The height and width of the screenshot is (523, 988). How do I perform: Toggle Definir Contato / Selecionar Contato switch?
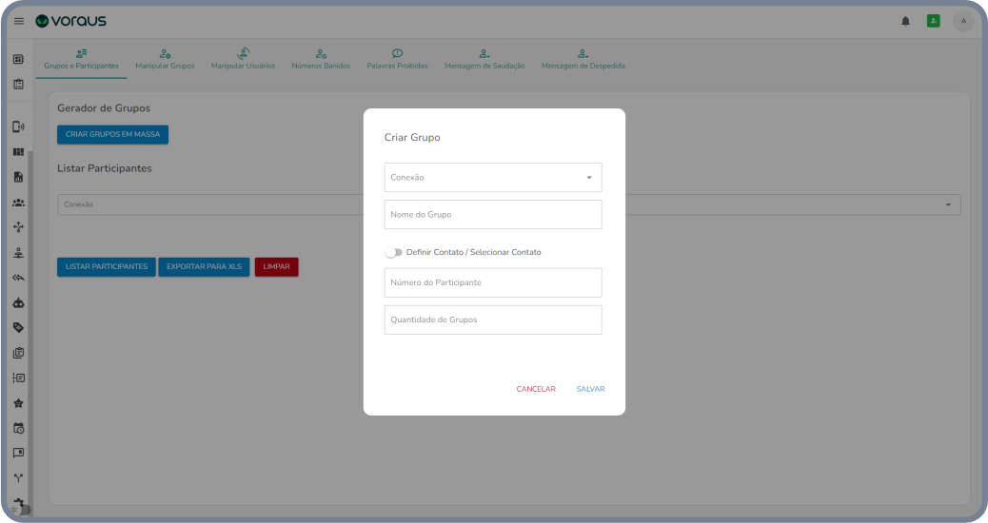coord(393,252)
